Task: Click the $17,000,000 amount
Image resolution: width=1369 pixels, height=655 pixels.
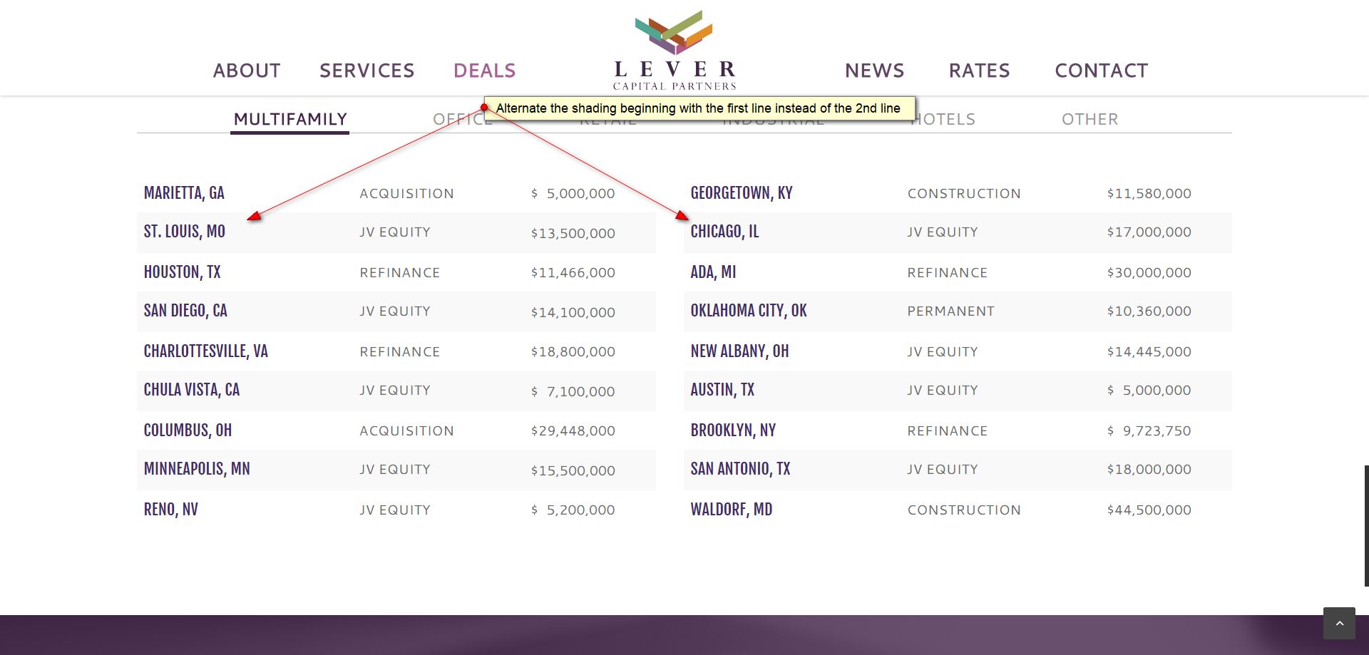Action: tap(1149, 232)
